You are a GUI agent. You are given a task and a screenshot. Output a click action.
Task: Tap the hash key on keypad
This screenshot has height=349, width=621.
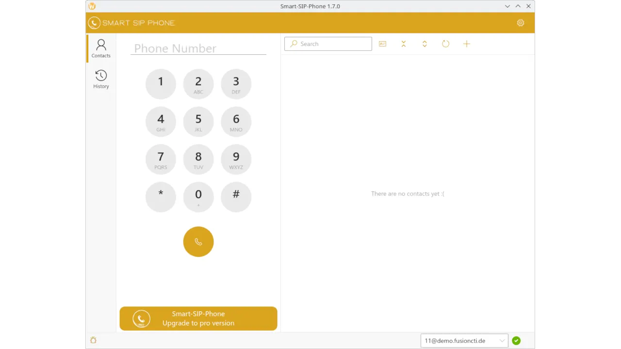pyautogui.click(x=236, y=197)
